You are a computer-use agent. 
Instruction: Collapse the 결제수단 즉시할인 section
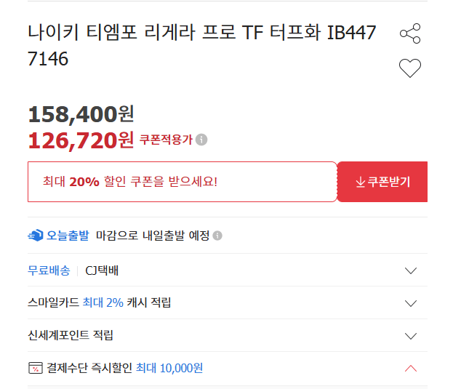click(x=410, y=369)
